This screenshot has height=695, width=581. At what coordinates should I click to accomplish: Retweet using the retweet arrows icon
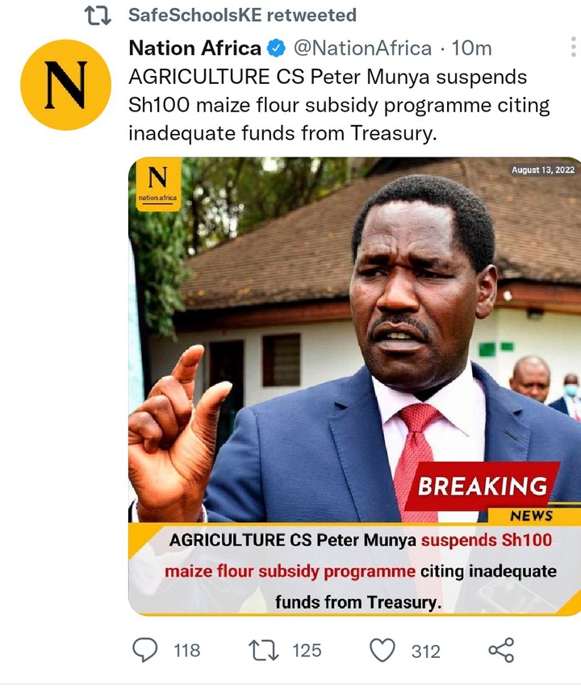264,651
